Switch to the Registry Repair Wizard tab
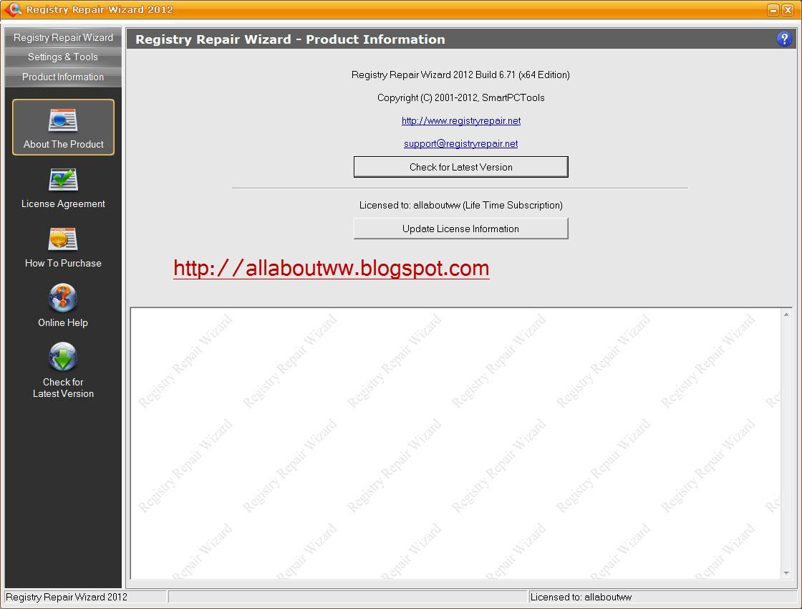 point(64,37)
